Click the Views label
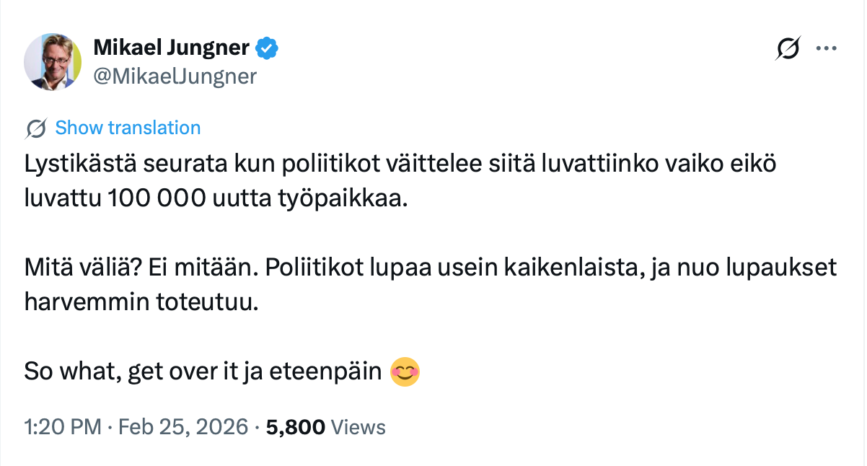867x466 pixels. 358,427
